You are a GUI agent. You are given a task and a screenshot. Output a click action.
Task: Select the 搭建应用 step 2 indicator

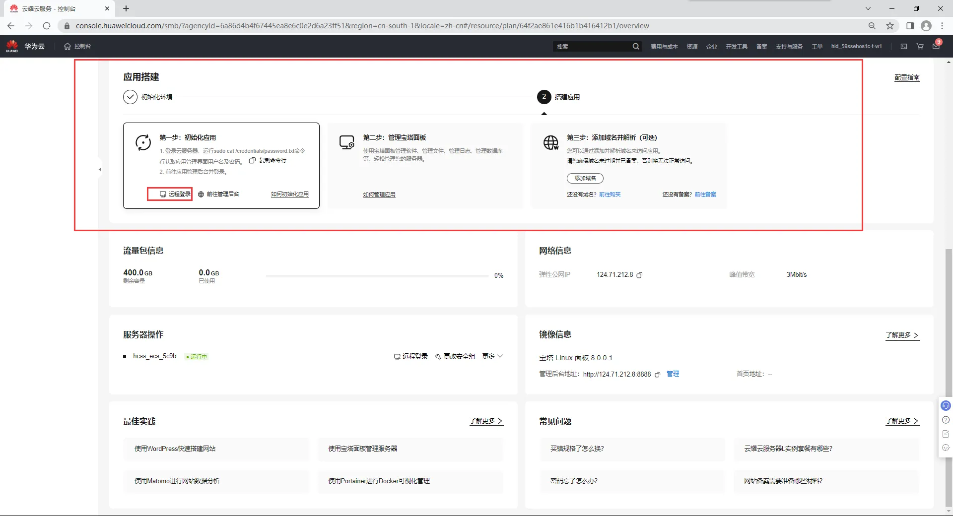pos(544,97)
